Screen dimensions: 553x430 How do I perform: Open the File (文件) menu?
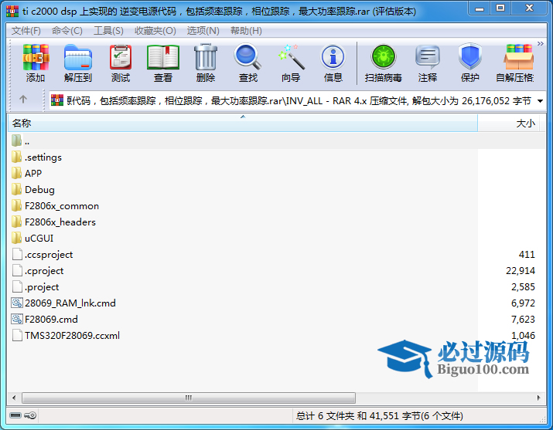(26, 31)
